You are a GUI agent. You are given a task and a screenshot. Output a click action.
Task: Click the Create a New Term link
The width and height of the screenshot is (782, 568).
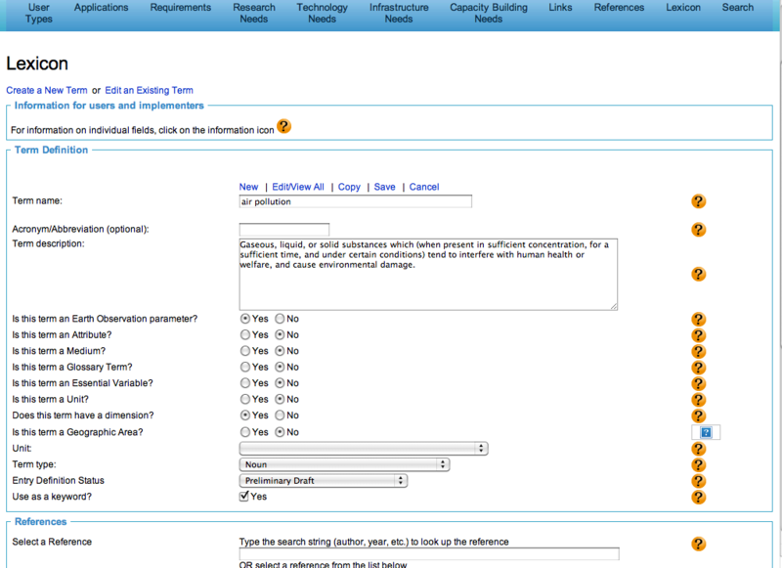coord(47,90)
